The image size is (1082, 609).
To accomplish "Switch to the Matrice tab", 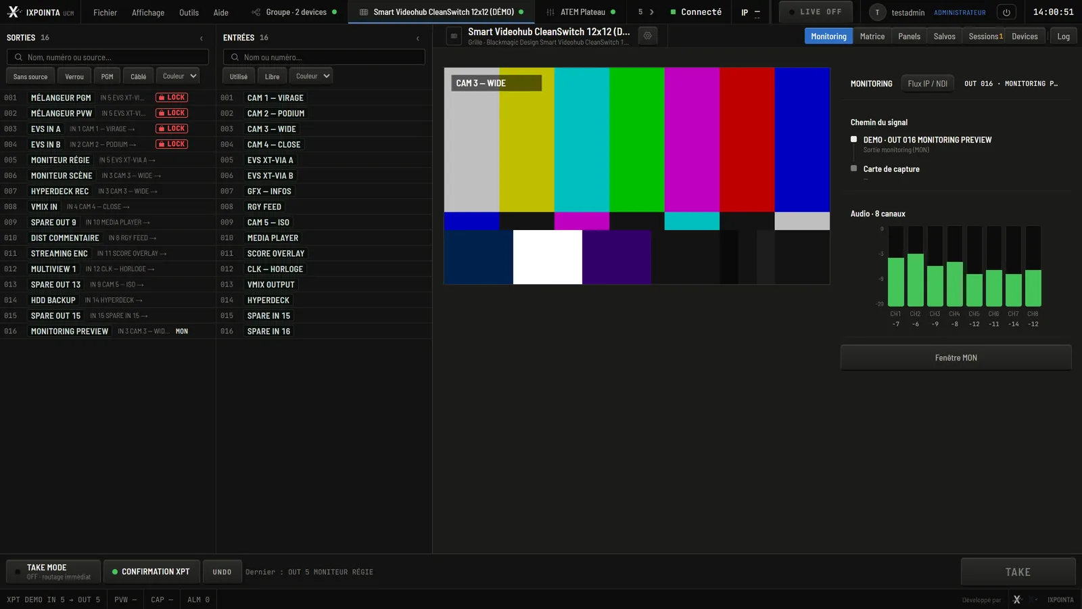I will click(872, 37).
